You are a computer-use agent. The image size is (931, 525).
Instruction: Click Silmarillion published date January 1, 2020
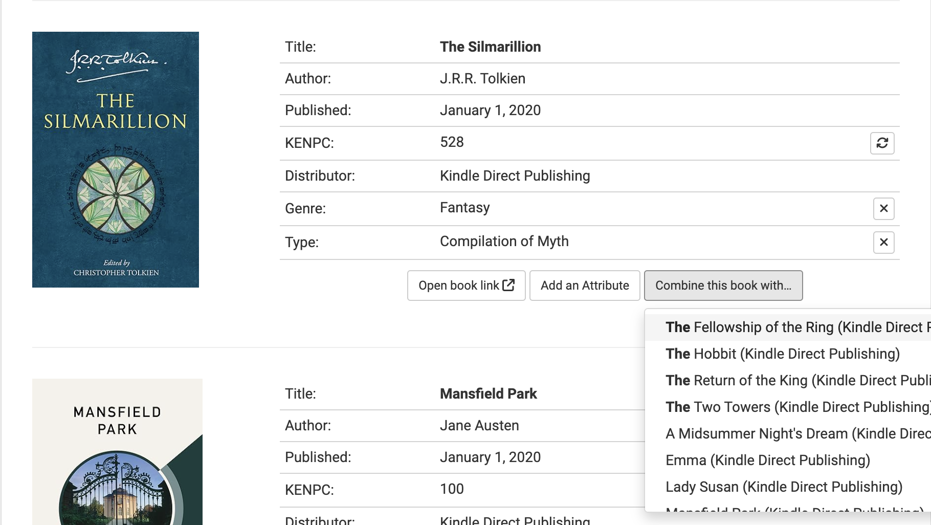(x=490, y=110)
